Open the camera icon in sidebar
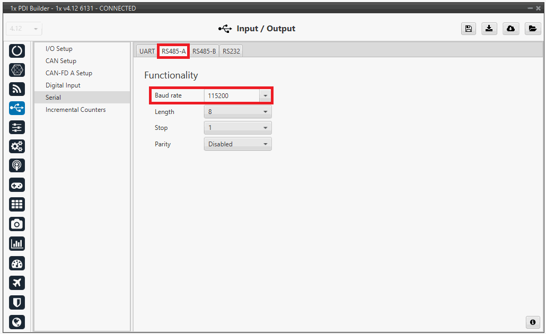 click(17, 224)
